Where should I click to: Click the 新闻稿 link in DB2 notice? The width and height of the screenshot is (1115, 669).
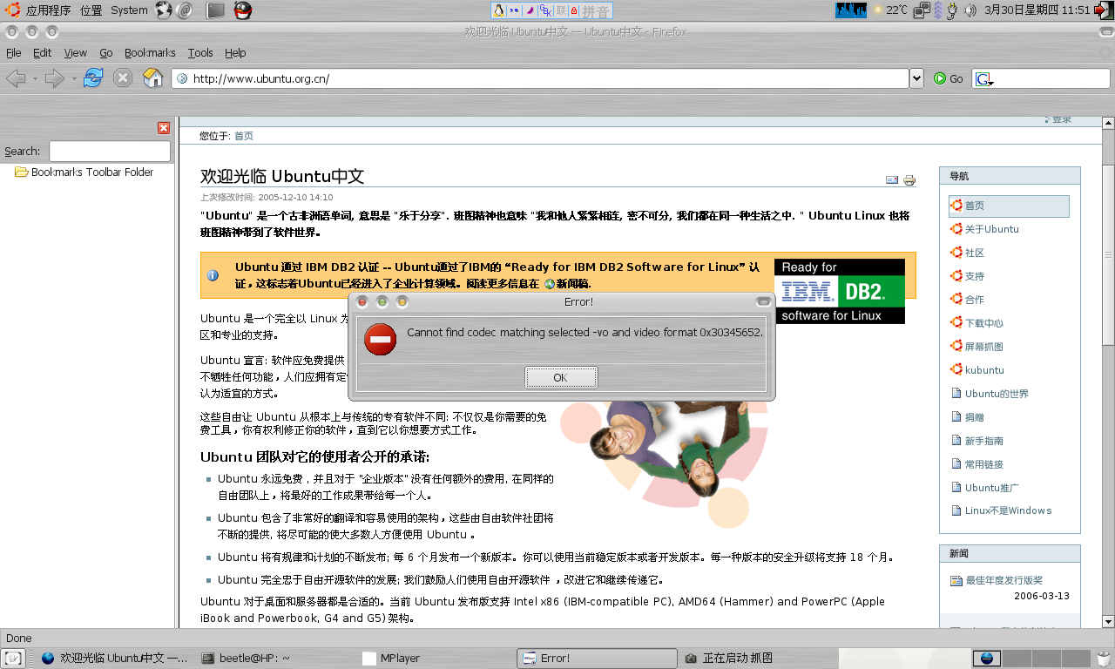coord(572,284)
